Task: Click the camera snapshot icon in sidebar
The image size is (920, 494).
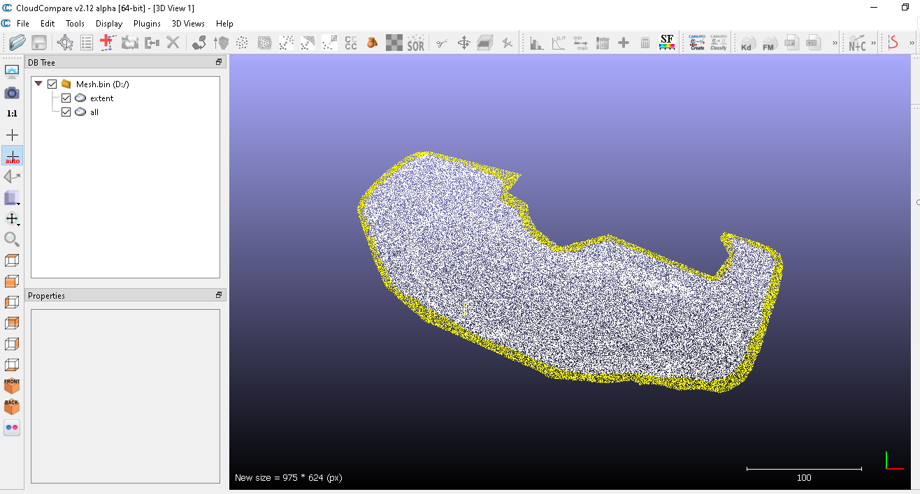Action: (12, 93)
